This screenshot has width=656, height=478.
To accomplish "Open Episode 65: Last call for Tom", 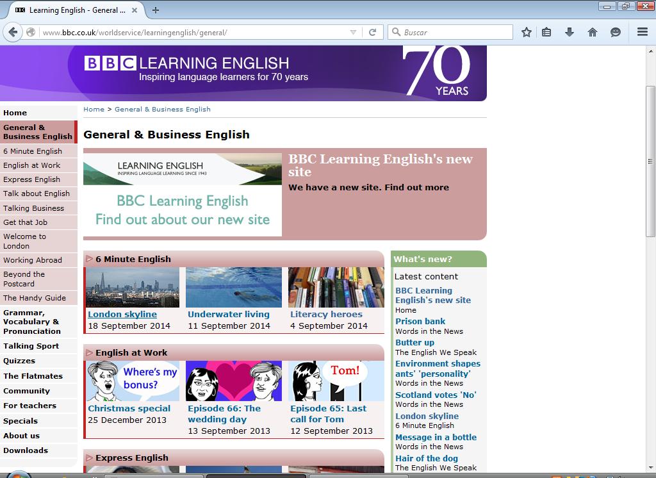I will [329, 413].
